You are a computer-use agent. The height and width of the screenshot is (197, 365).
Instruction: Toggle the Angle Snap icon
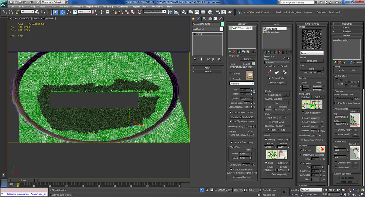tap(121, 12)
